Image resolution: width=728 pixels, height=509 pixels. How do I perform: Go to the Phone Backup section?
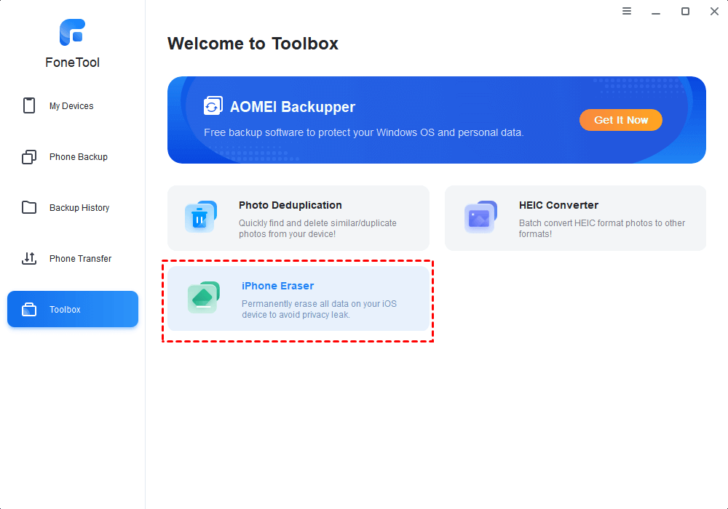coord(78,157)
